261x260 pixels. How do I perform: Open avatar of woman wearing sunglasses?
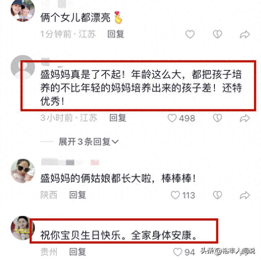pyautogui.click(x=23, y=171)
